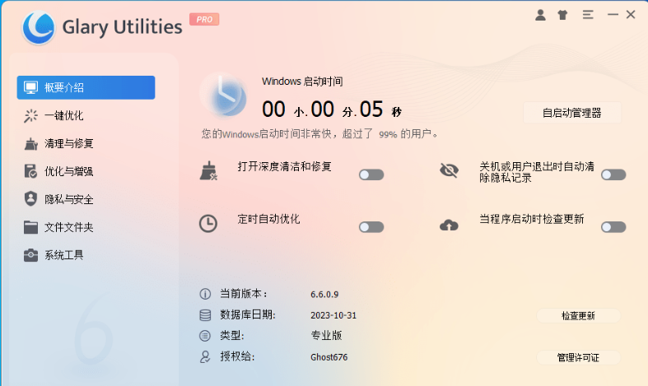
Task: Click the 05 秒 boot time value
Action: click(x=380, y=109)
